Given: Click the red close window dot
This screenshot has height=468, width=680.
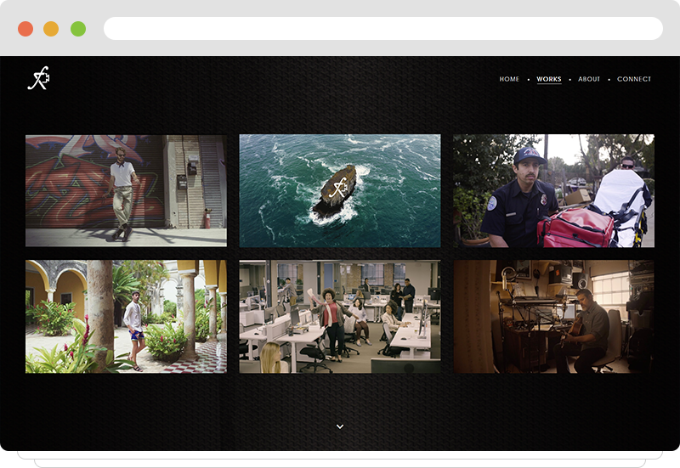Looking at the screenshot, I should pos(25,29).
